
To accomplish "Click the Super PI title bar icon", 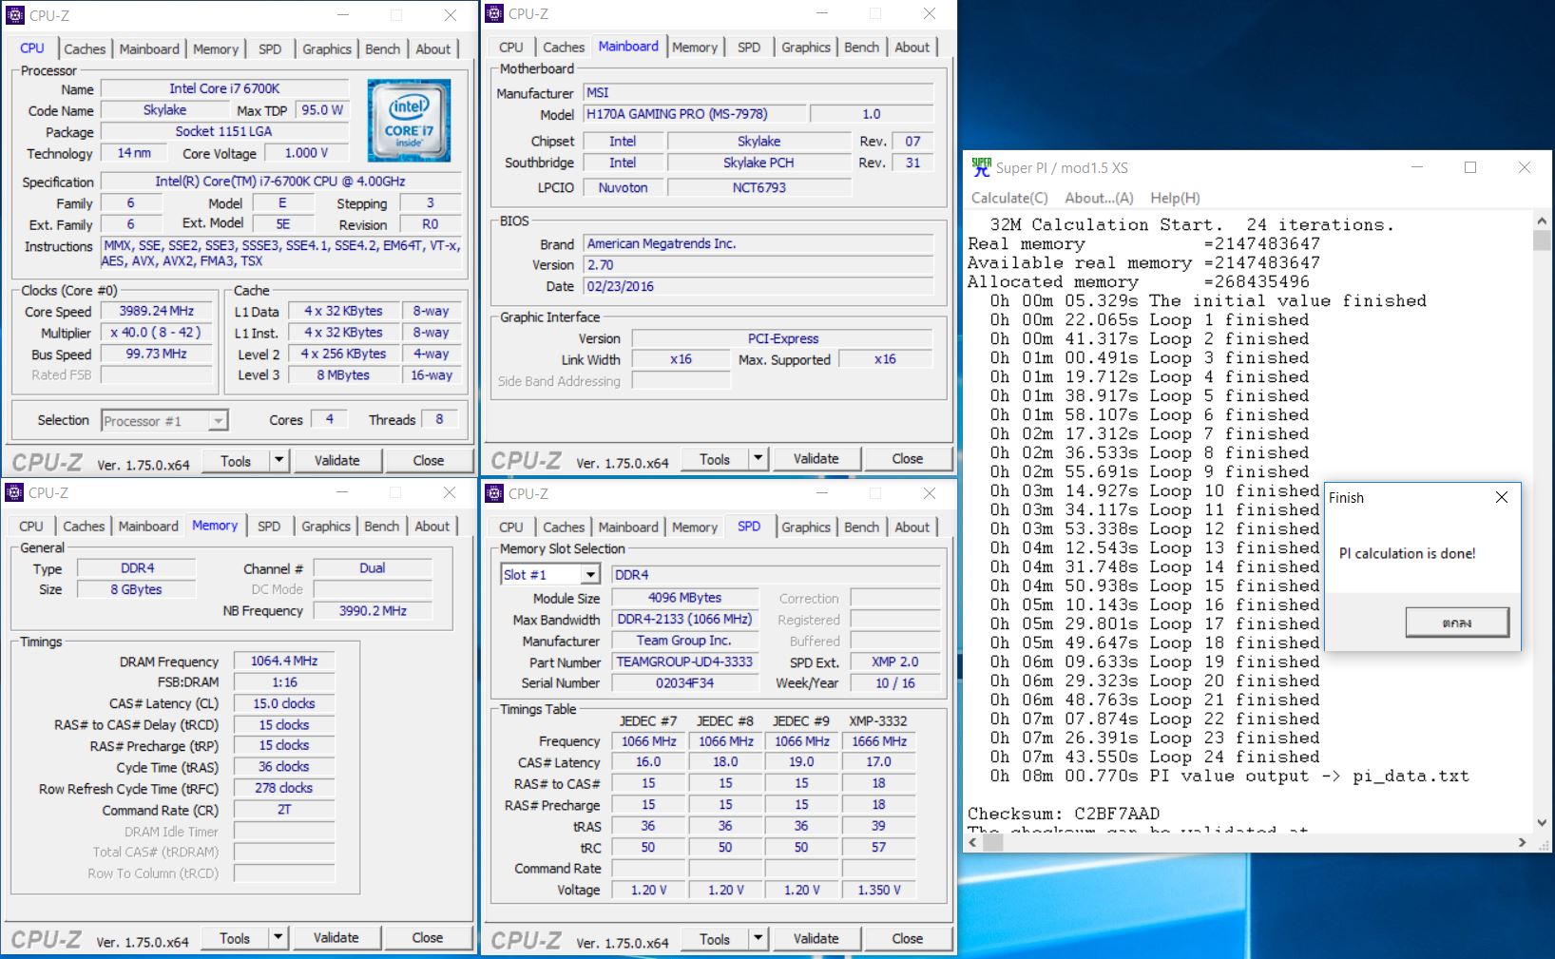I will click(981, 167).
